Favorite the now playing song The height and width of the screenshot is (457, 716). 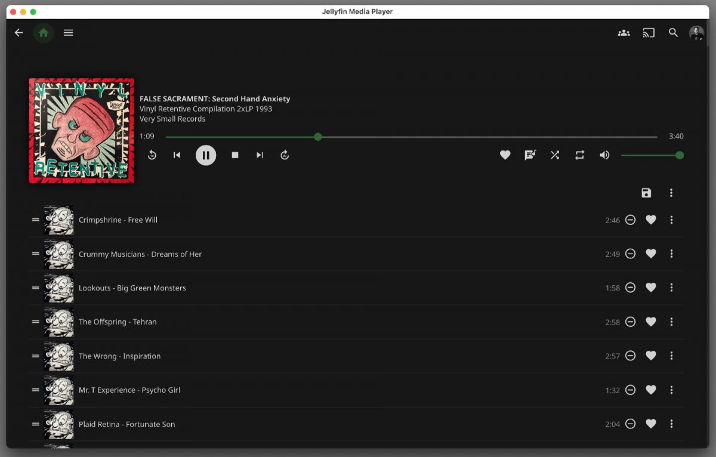[505, 155]
